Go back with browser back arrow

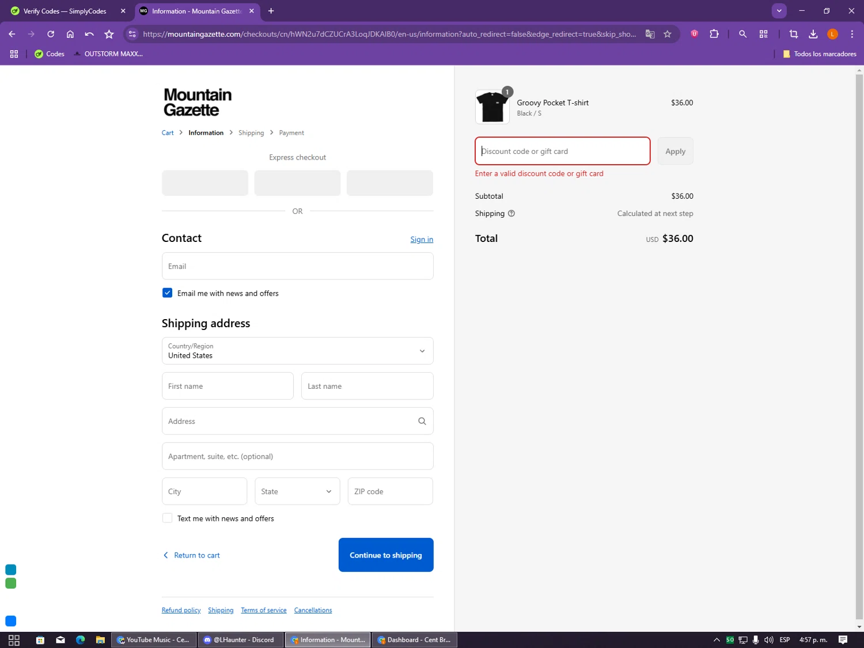pos(12,34)
